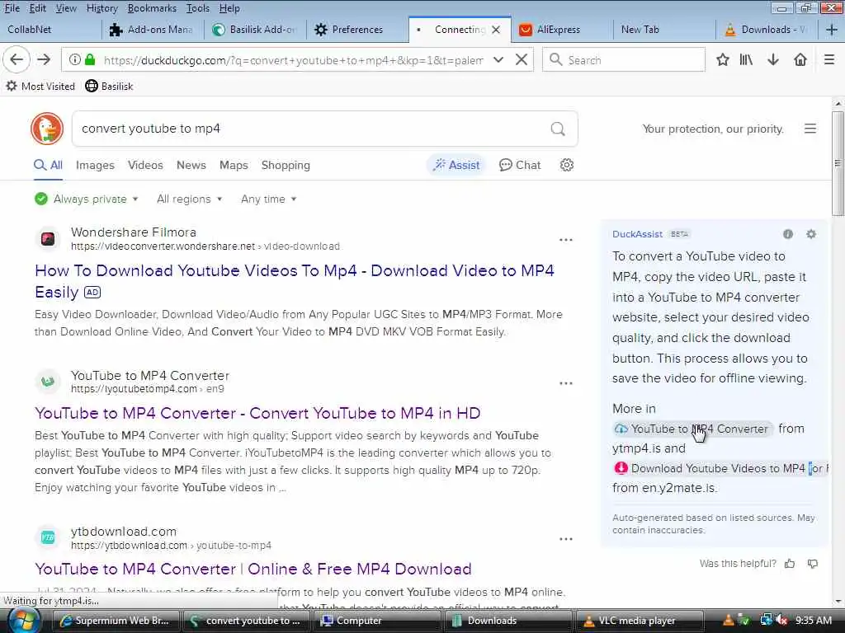Screen dimensions: 845x633
Task: Open Most Visited bookmarks folder
Action: point(40,86)
